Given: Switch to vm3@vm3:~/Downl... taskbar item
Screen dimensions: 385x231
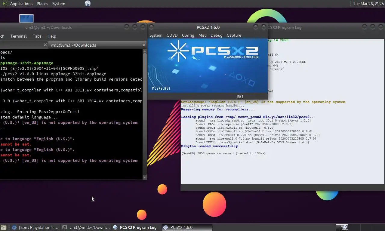Looking at the screenshot, I should tap(86, 227).
